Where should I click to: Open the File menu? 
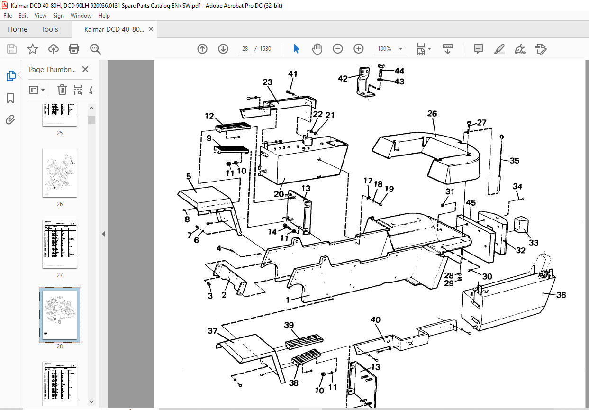[x=8, y=16]
